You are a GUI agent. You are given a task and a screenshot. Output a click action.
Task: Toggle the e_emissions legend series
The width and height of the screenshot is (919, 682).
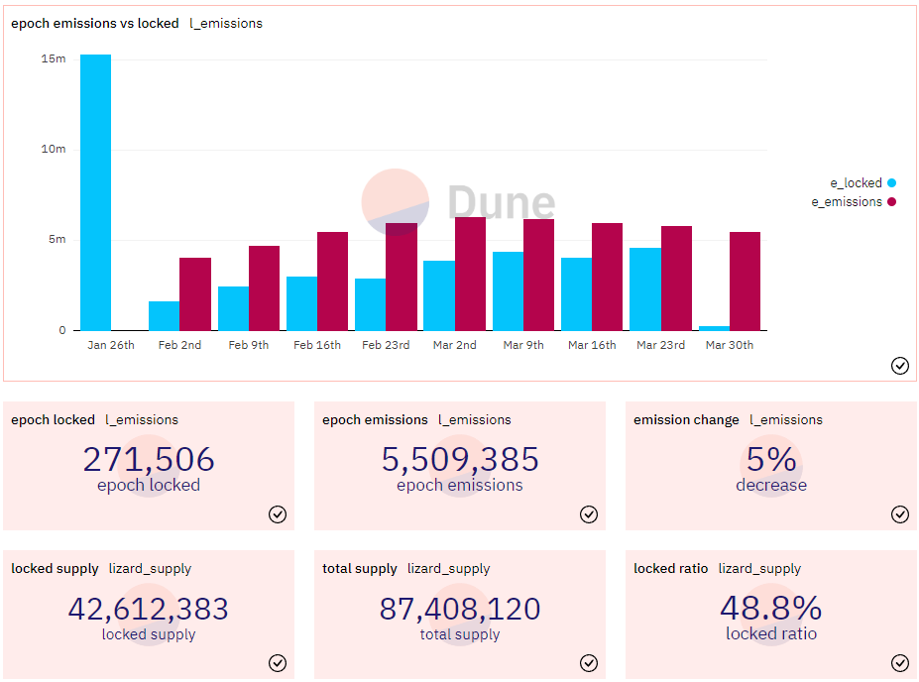pyautogui.click(x=854, y=201)
